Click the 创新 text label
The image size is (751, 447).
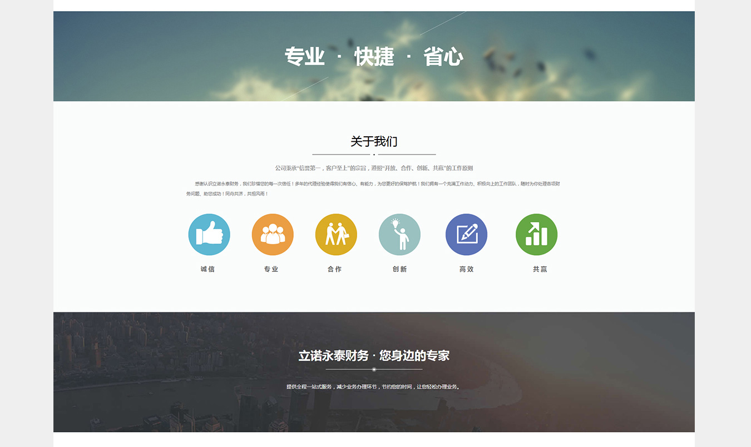399,269
